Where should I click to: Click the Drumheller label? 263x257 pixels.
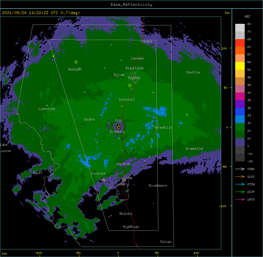click(195, 149)
